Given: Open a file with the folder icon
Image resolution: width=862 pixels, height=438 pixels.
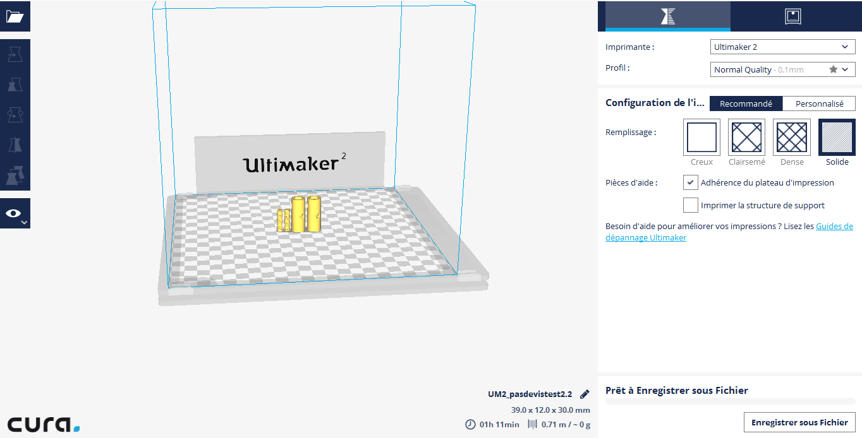Looking at the screenshot, I should 15,16.
